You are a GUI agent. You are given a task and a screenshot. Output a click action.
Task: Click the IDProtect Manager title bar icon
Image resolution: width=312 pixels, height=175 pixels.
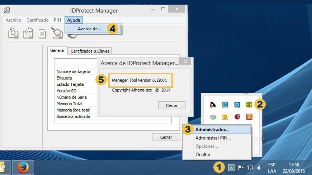pyautogui.click(x=7, y=10)
